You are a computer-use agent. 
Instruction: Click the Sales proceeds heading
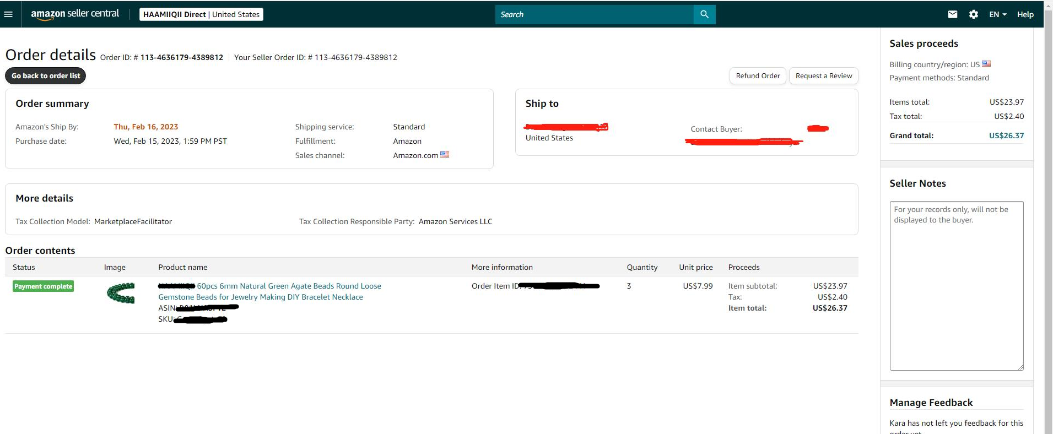pos(924,44)
